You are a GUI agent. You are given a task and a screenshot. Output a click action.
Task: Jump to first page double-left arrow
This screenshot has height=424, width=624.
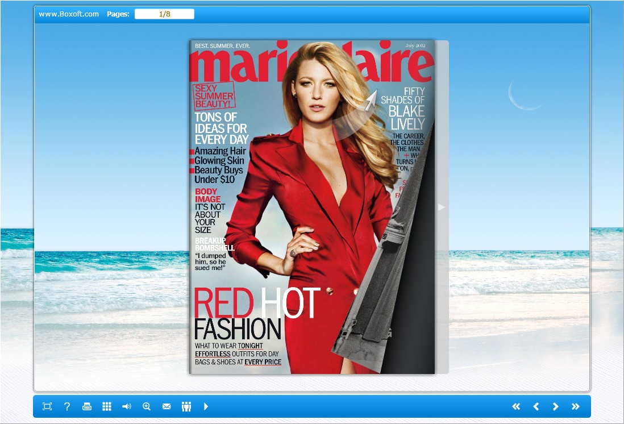(x=516, y=406)
